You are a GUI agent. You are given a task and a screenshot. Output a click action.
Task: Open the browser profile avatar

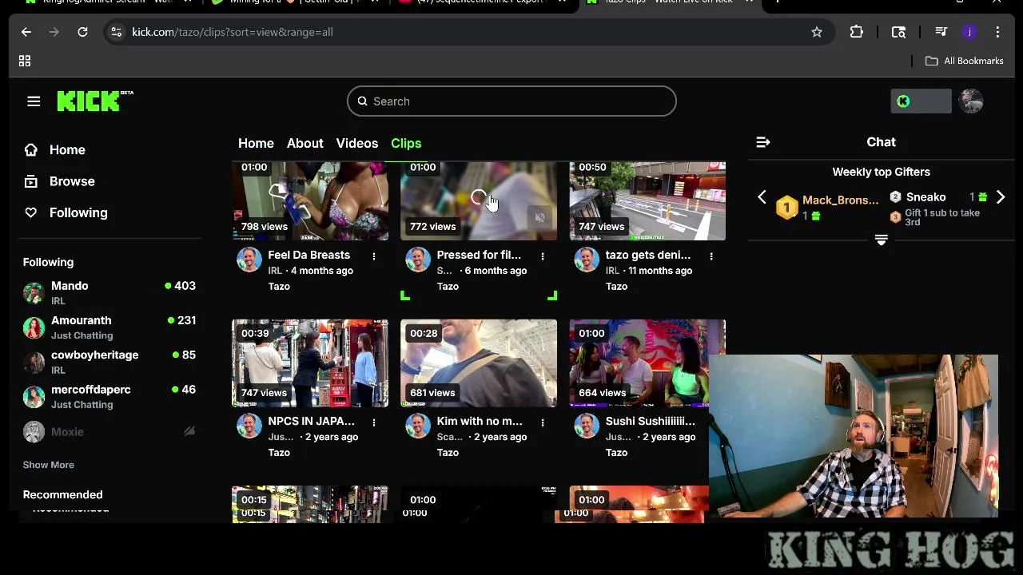969,32
